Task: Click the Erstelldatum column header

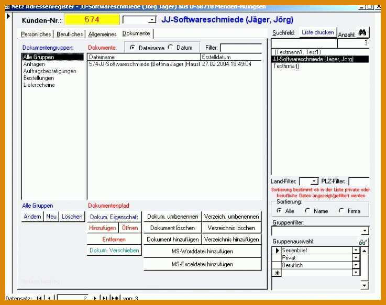Action: click(x=231, y=57)
